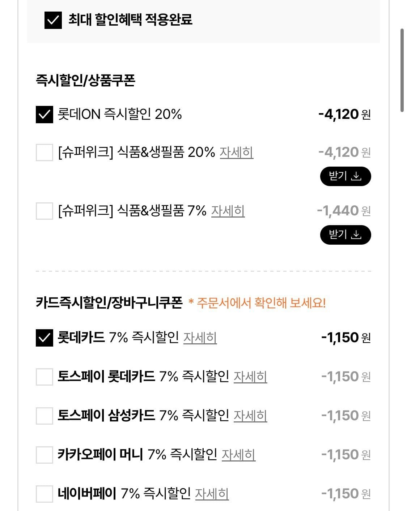The image size is (407, 511).
Task: Check 토스페이 롯데카드 7% 즉시할인 option
Action: point(44,377)
